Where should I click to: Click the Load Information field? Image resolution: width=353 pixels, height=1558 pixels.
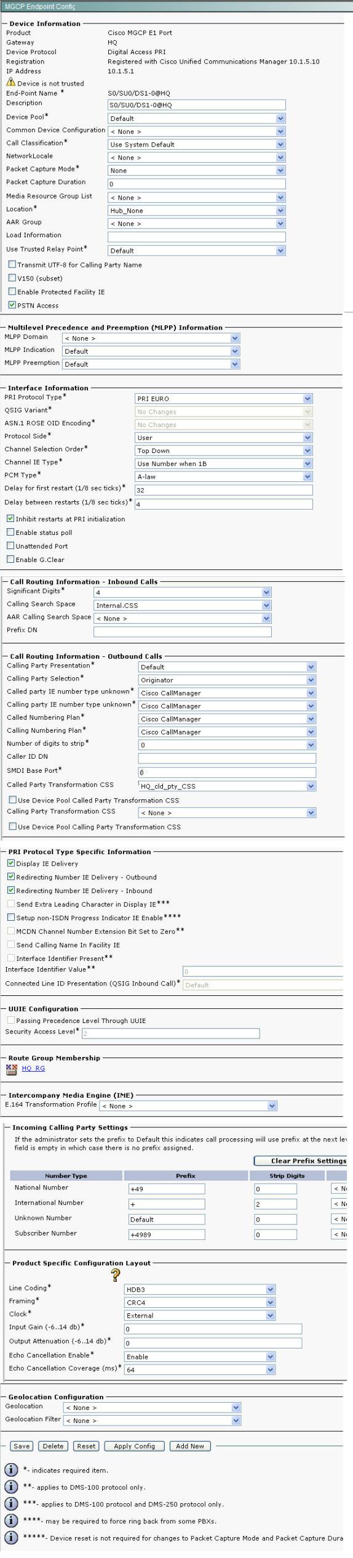[x=197, y=237]
